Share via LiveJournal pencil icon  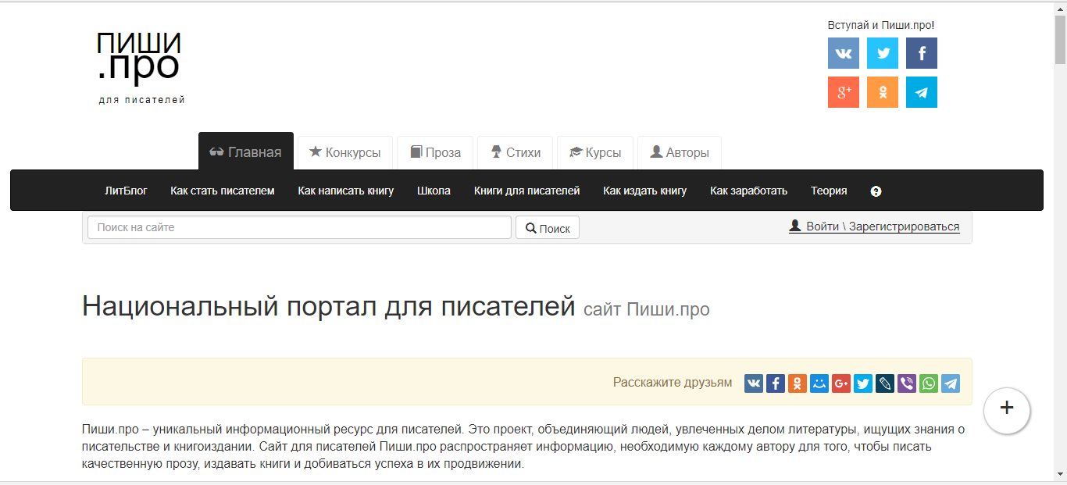(x=885, y=383)
